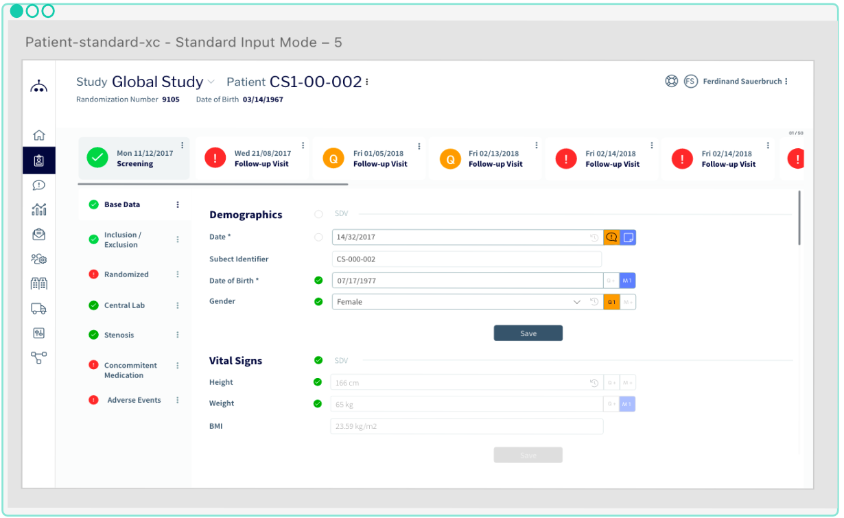Image resolution: width=844 pixels, height=518 pixels.
Task: Toggle the Vital Signs SDV check
Action: click(x=318, y=360)
